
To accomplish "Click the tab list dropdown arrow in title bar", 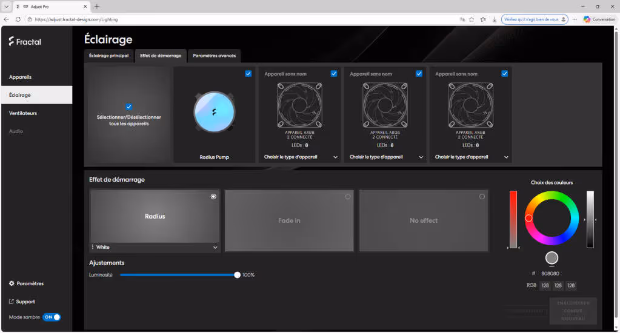I will coord(6,6).
